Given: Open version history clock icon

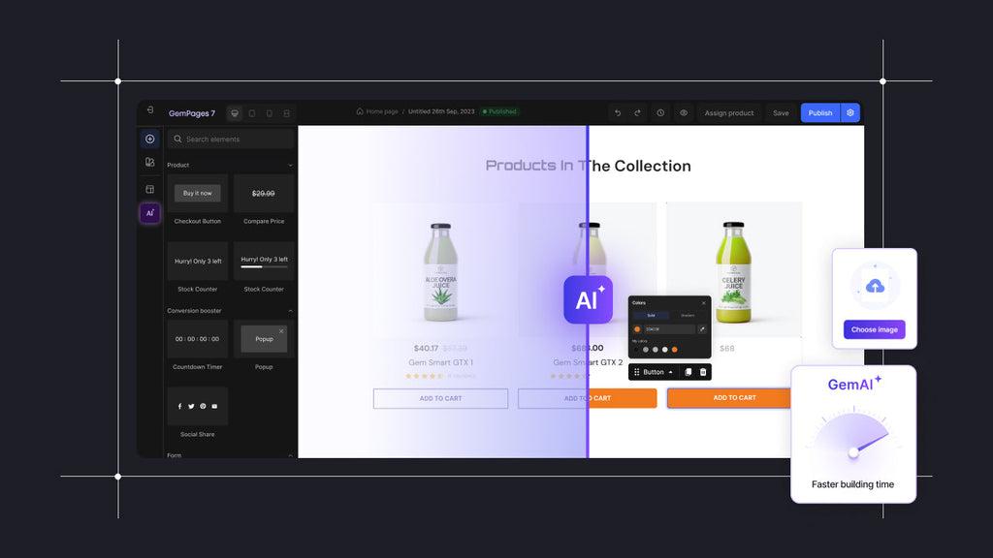Looking at the screenshot, I should click(x=660, y=113).
